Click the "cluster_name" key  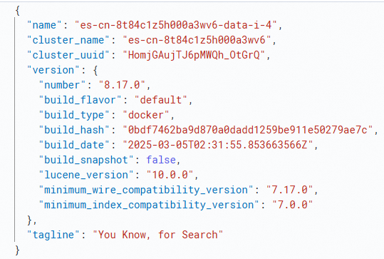tap(68, 40)
